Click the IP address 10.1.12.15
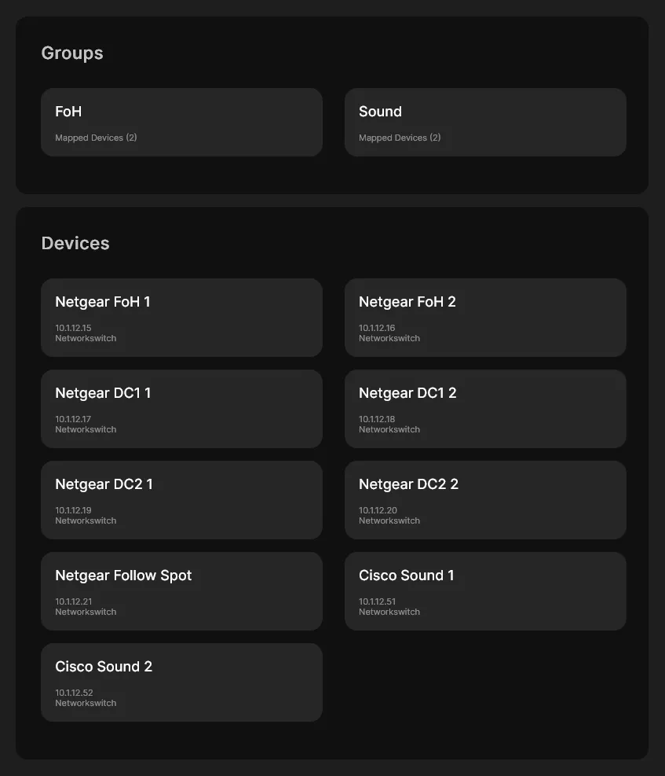This screenshot has height=776, width=665. pos(73,328)
